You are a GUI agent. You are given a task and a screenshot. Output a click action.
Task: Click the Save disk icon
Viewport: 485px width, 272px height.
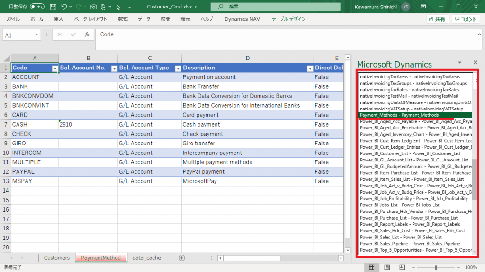pyautogui.click(x=53, y=7)
